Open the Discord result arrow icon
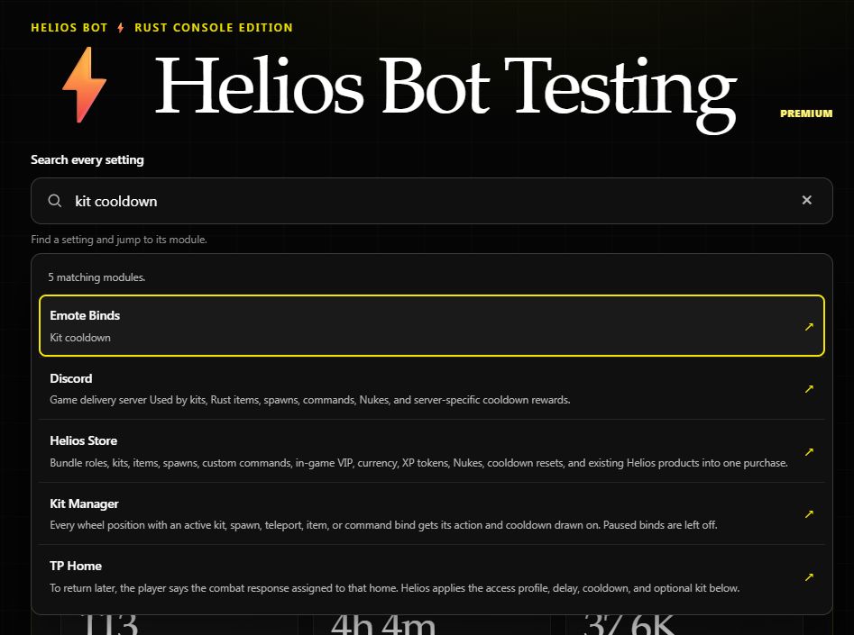Image resolution: width=854 pixels, height=635 pixels. pyautogui.click(x=809, y=389)
